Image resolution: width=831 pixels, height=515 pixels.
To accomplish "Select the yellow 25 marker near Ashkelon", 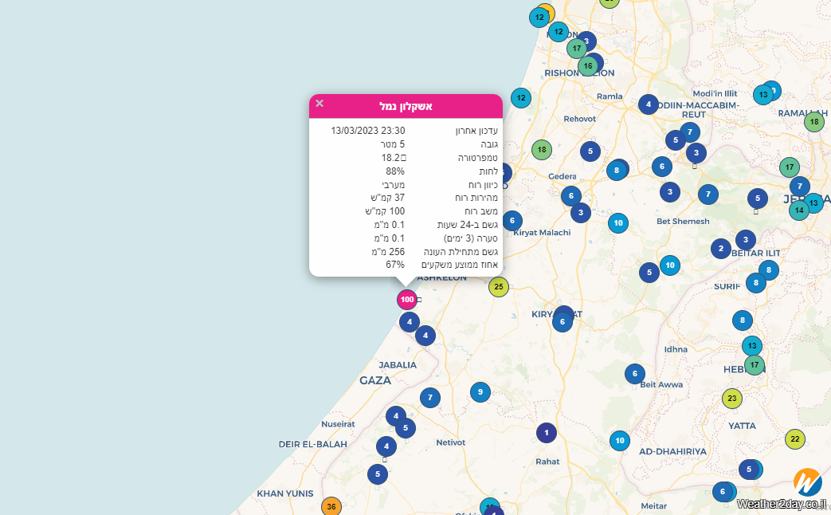I will [x=499, y=287].
